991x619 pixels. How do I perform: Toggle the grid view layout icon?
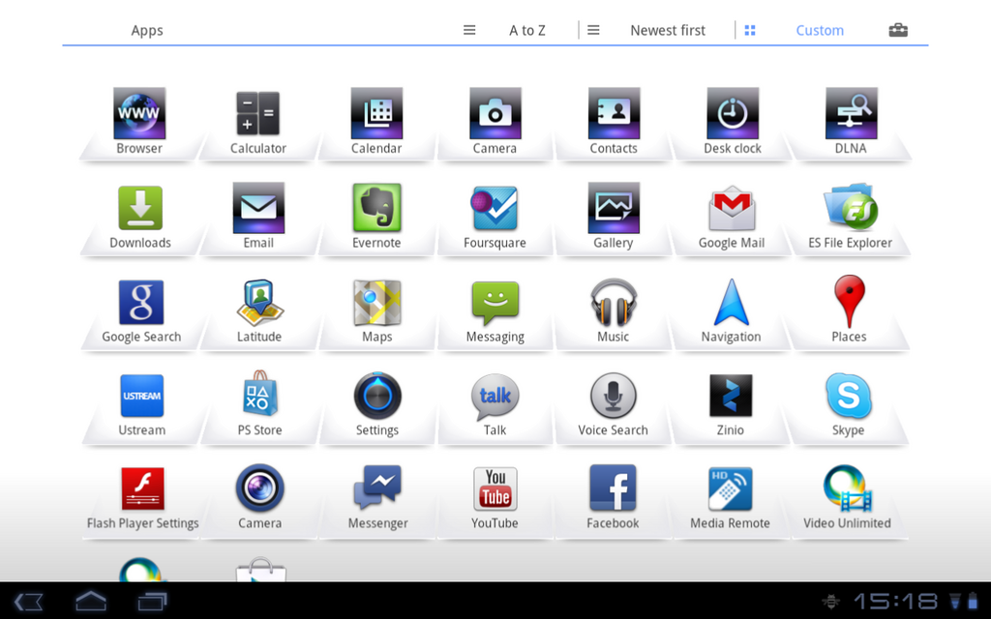click(749, 30)
